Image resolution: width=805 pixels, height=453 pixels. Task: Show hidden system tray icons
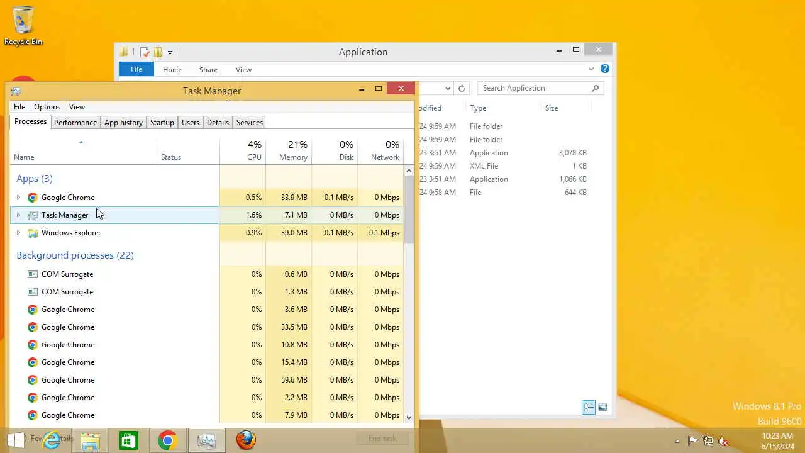(677, 441)
